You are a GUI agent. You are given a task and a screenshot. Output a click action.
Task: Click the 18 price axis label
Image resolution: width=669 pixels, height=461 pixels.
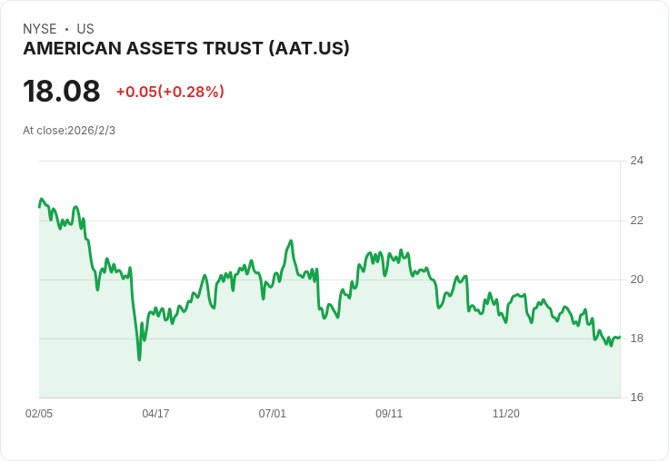tap(636, 338)
